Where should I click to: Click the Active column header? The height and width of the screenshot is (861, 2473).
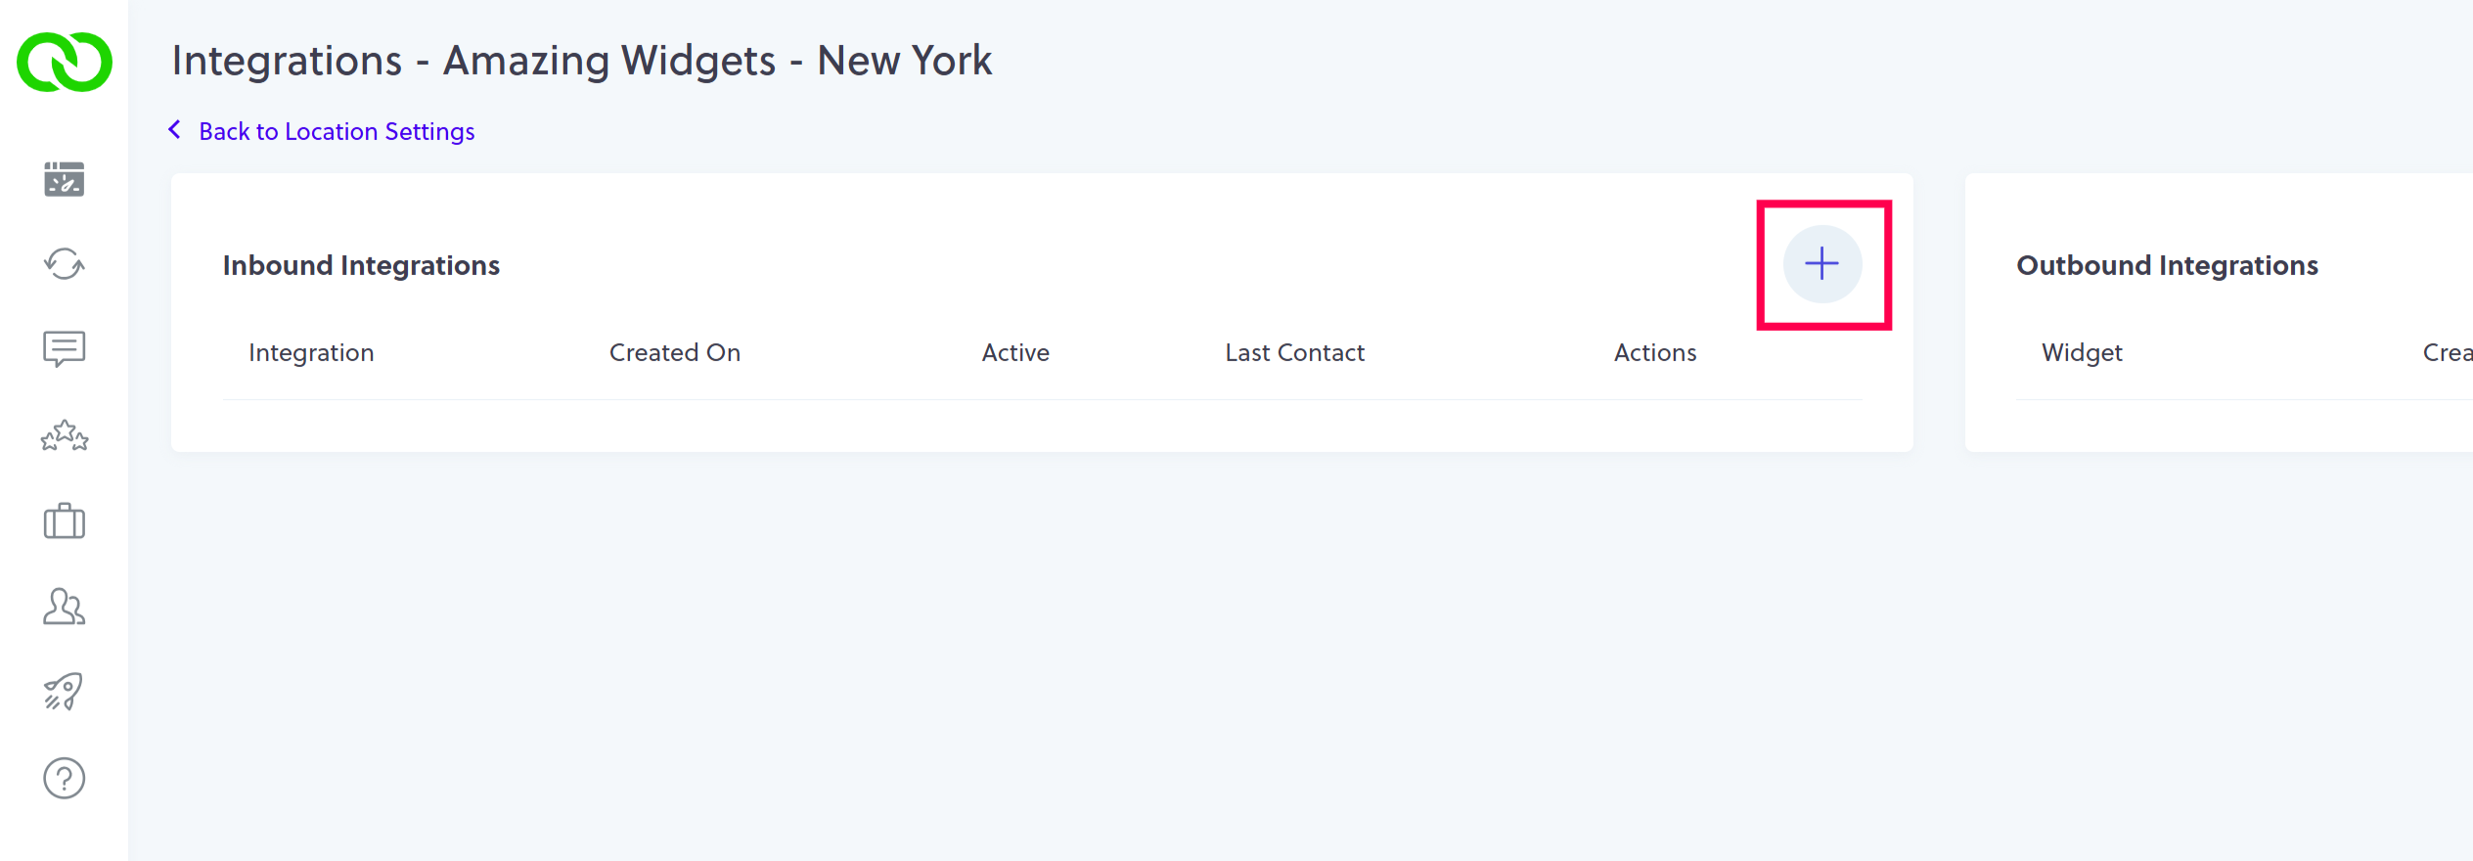pos(1015,352)
